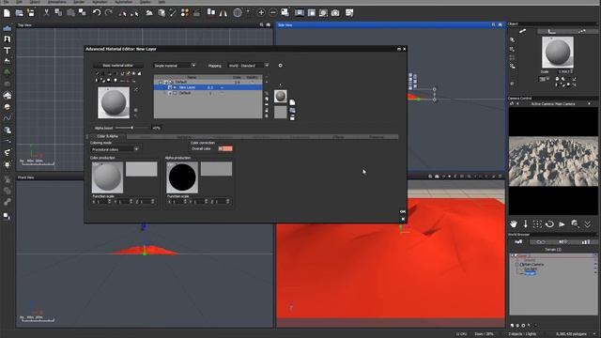This screenshot has width=601, height=338.
Task: Click the Copy icon in top toolbar
Action: 58,12
